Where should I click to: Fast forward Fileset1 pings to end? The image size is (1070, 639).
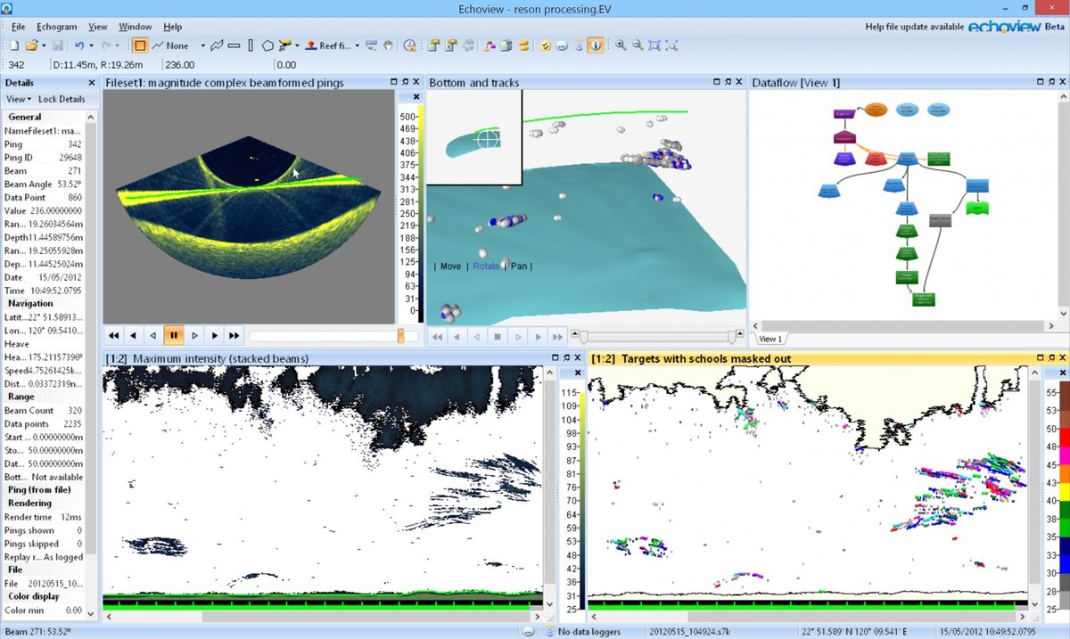click(x=234, y=336)
